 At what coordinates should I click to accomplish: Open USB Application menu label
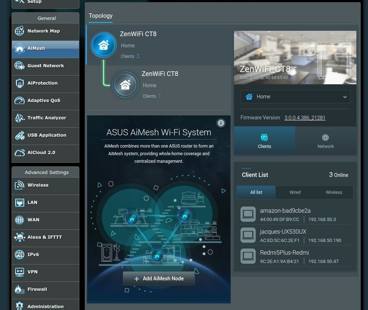47,135
